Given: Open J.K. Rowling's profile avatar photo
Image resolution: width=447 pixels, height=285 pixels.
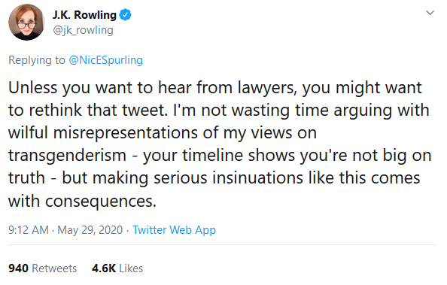Looking at the screenshot, I should point(26,23).
